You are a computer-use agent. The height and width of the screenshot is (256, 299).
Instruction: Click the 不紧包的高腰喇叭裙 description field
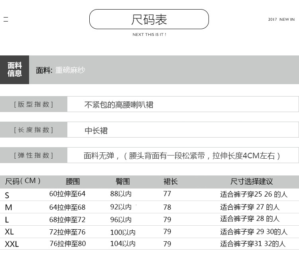tap(119, 105)
